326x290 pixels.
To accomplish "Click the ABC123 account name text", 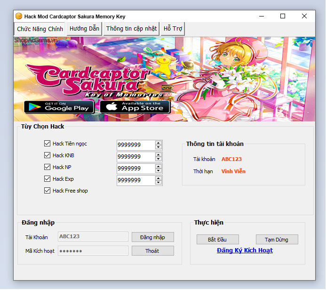I will coord(231,159).
